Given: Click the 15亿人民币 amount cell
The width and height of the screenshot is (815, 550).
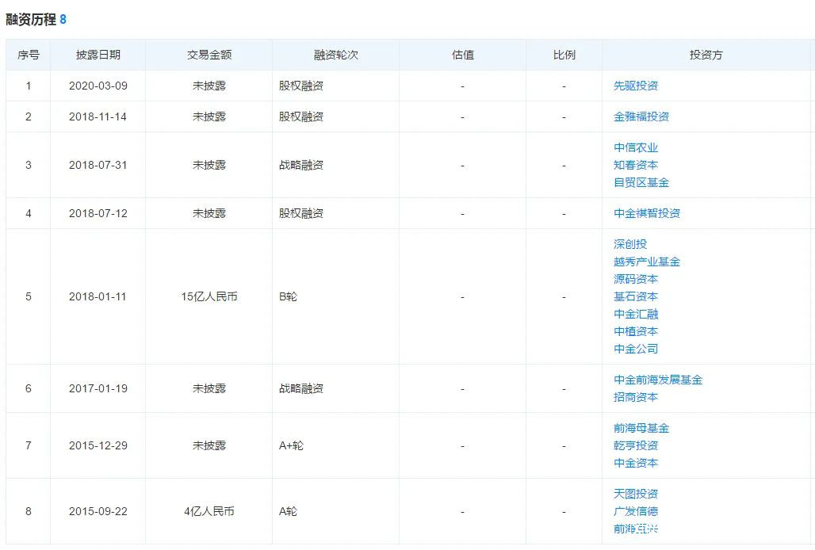Looking at the screenshot, I should pyautogui.click(x=209, y=296).
